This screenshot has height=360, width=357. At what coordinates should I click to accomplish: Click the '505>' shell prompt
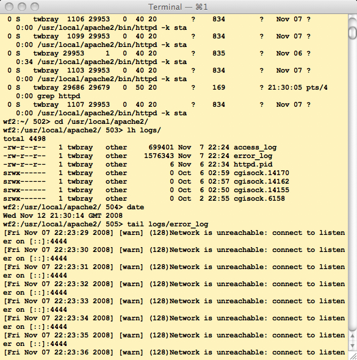[114, 225]
